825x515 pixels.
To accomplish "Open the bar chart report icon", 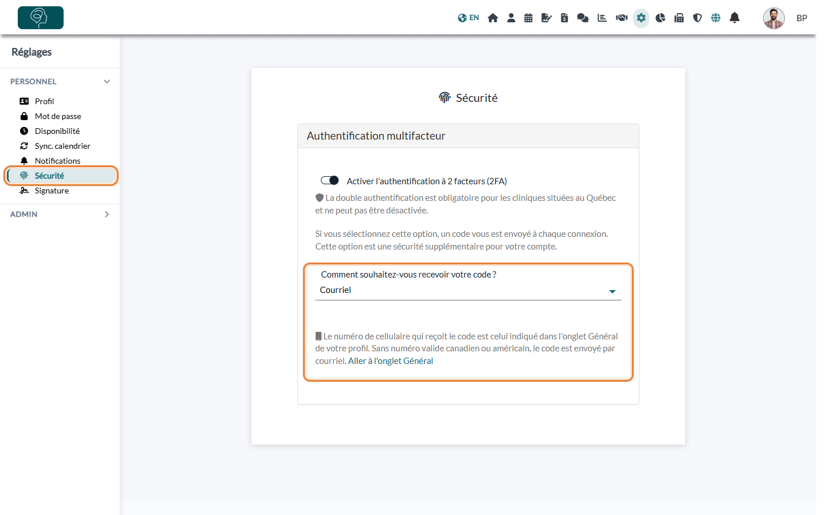I will pyautogui.click(x=602, y=18).
